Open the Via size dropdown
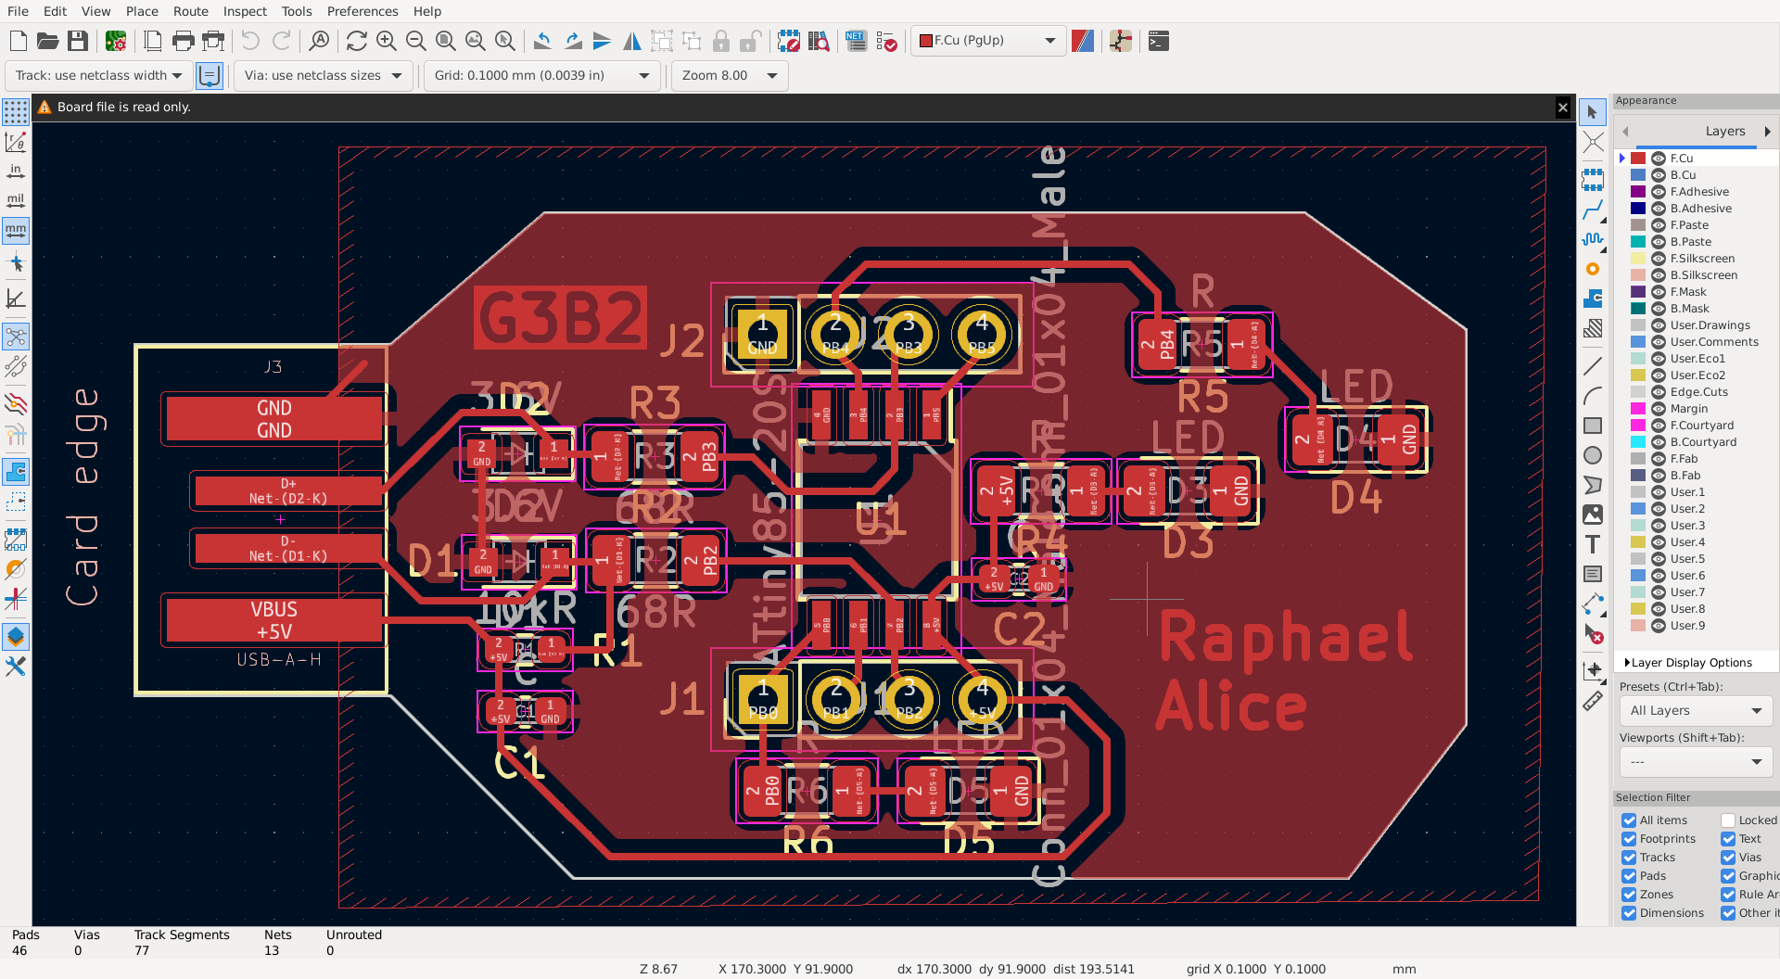Viewport: 1780px width, 979px height. [x=323, y=75]
